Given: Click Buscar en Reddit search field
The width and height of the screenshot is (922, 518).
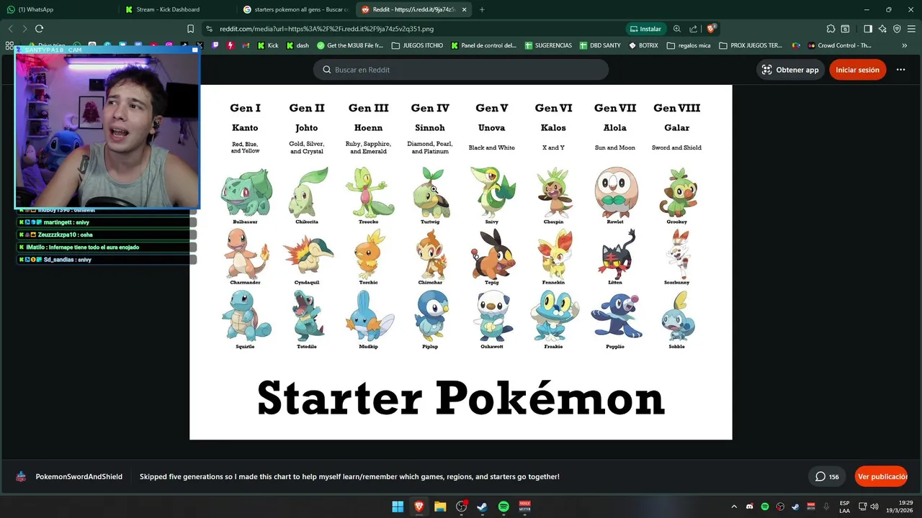Looking at the screenshot, I should click(x=461, y=70).
